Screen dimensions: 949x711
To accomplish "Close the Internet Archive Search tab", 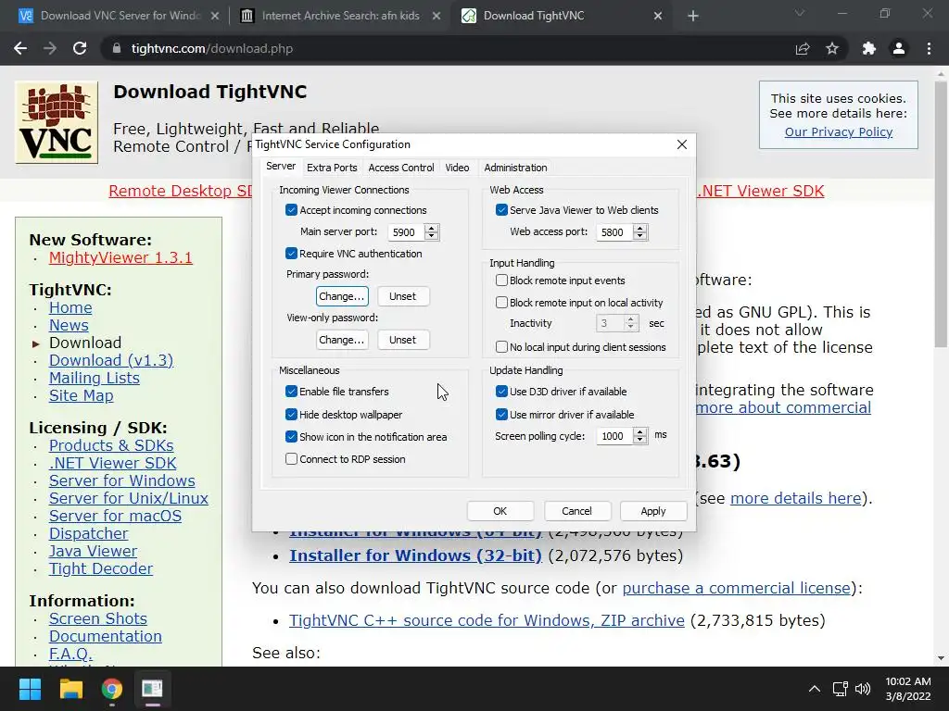I will (437, 16).
